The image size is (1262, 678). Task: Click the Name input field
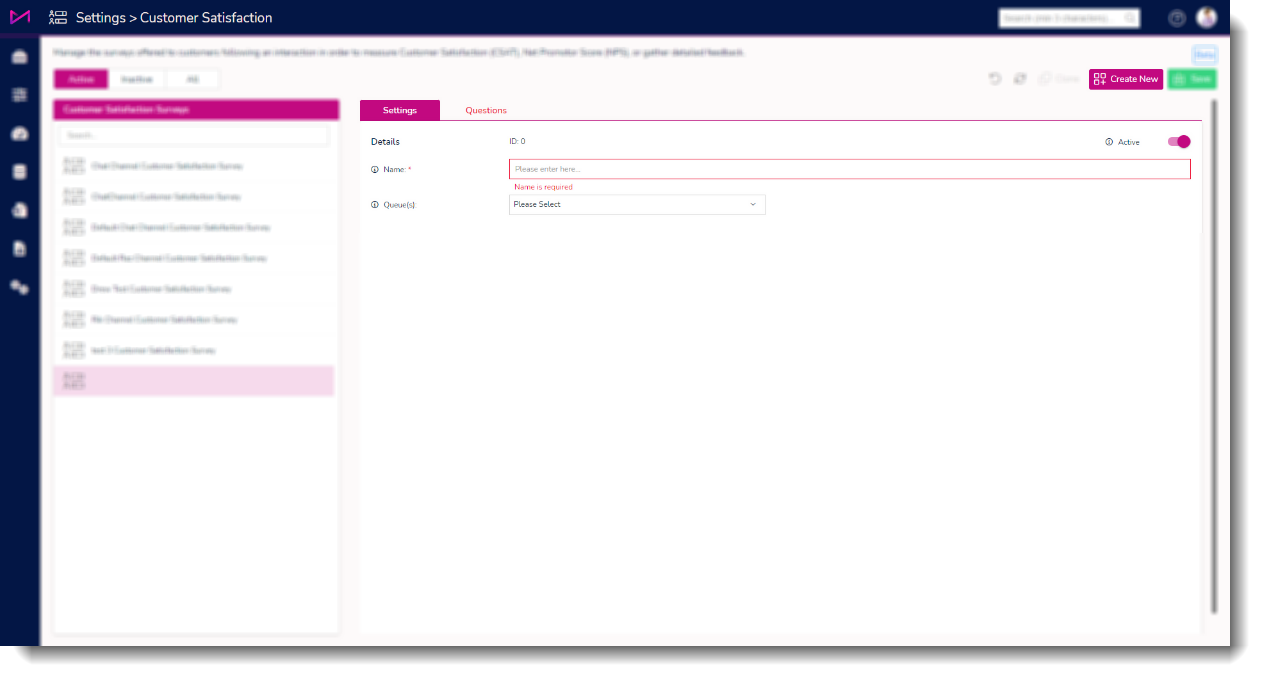pyautogui.click(x=849, y=169)
